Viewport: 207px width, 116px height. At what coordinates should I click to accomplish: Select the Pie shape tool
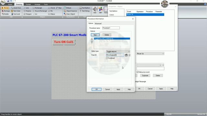50,11
